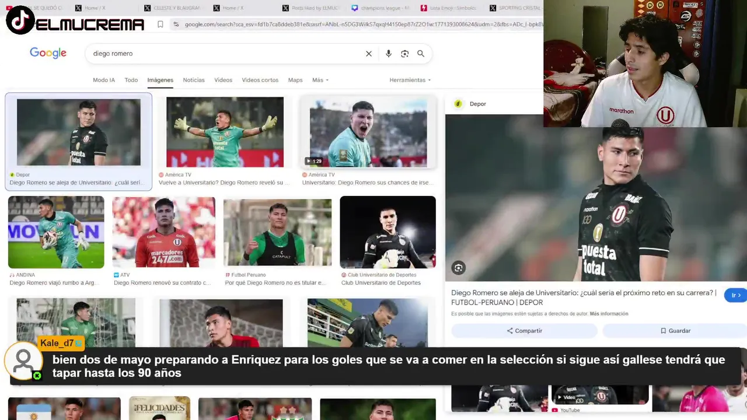The image size is (747, 420).
Task: Click in the 'diego romero' search field
Action: [x=225, y=54]
